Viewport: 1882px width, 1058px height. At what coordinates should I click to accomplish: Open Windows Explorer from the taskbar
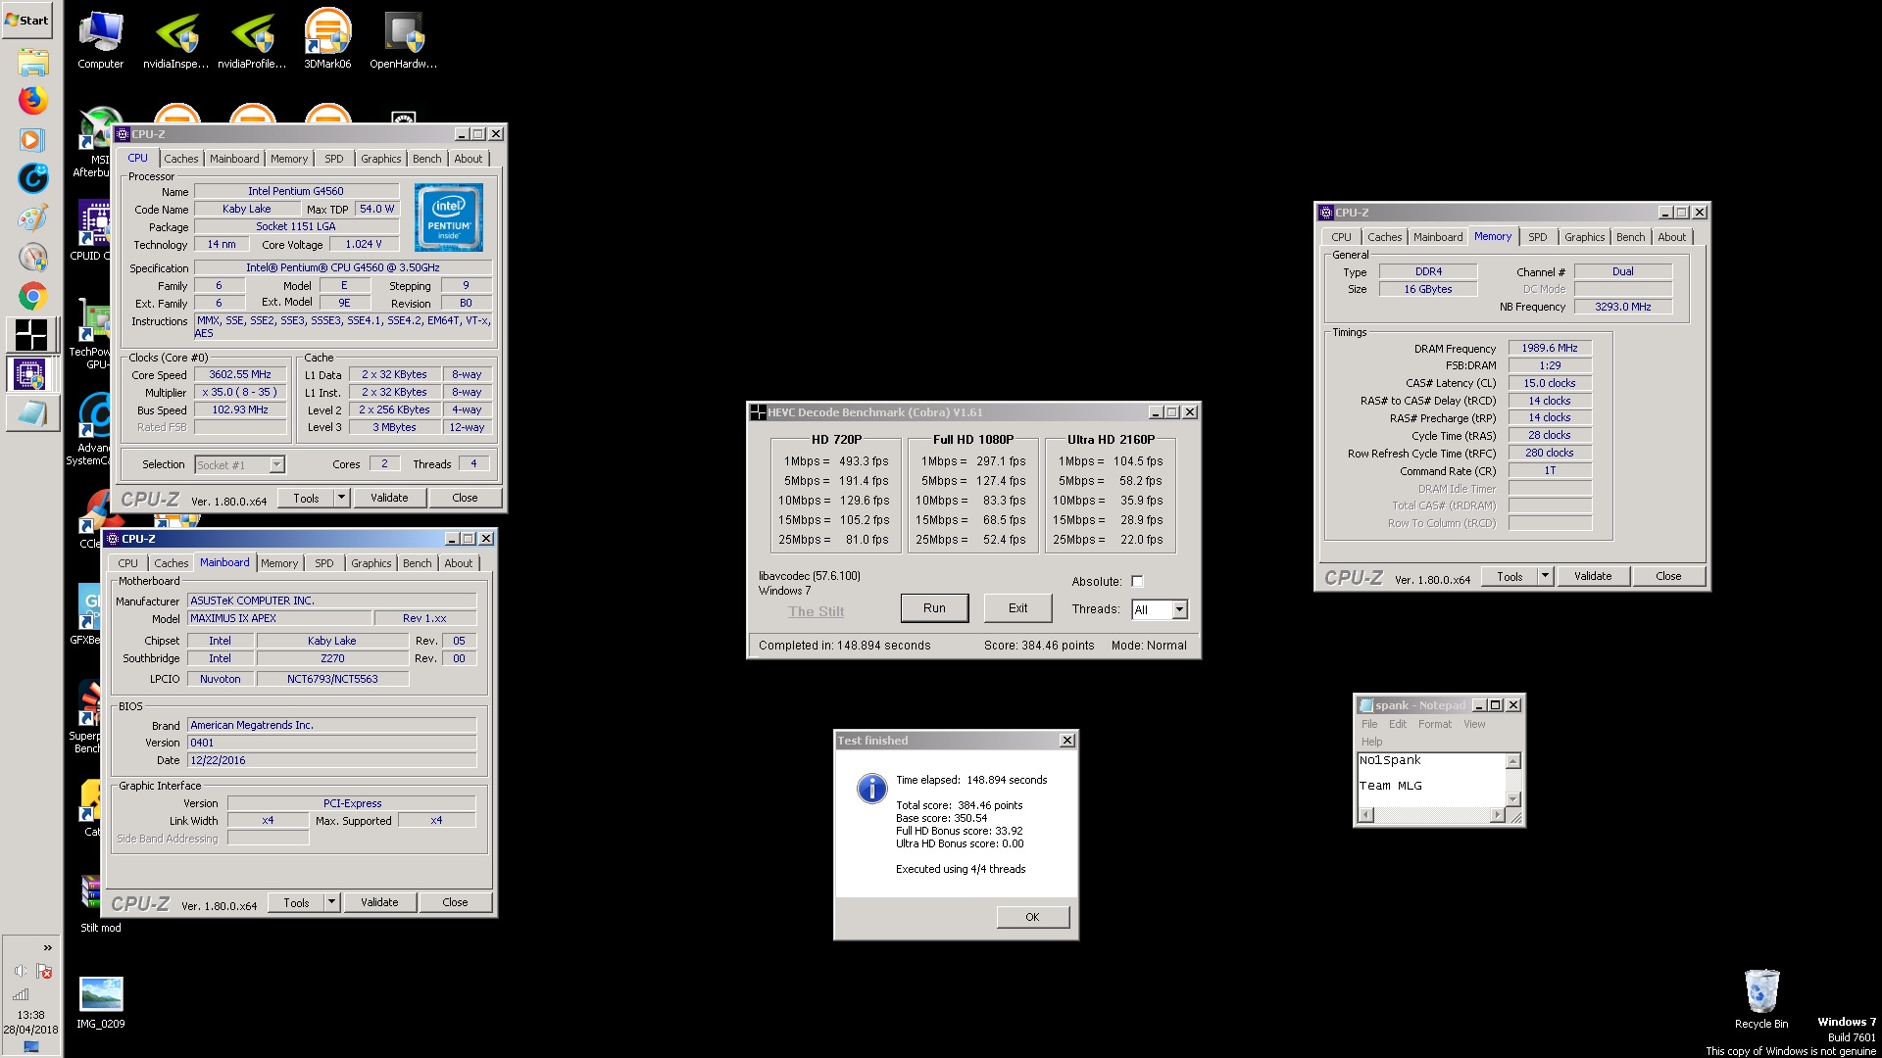click(x=32, y=62)
